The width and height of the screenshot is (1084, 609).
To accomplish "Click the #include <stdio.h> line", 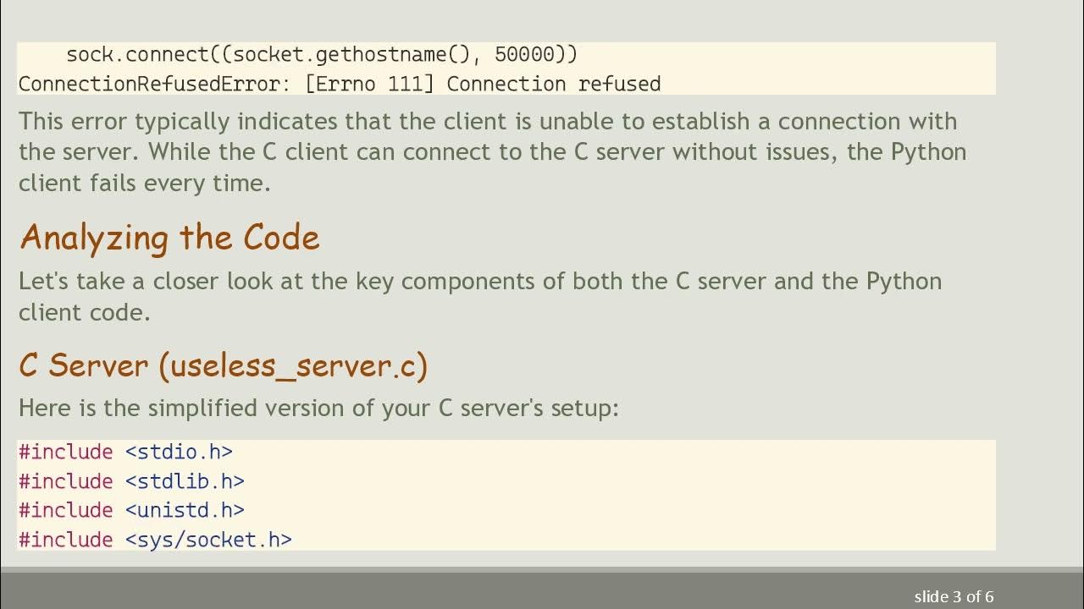I will (125, 453).
